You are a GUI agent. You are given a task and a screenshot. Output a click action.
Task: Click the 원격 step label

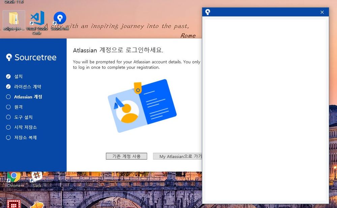point(18,107)
